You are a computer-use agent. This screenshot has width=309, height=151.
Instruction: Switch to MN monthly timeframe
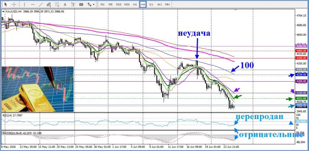coord(167,4)
